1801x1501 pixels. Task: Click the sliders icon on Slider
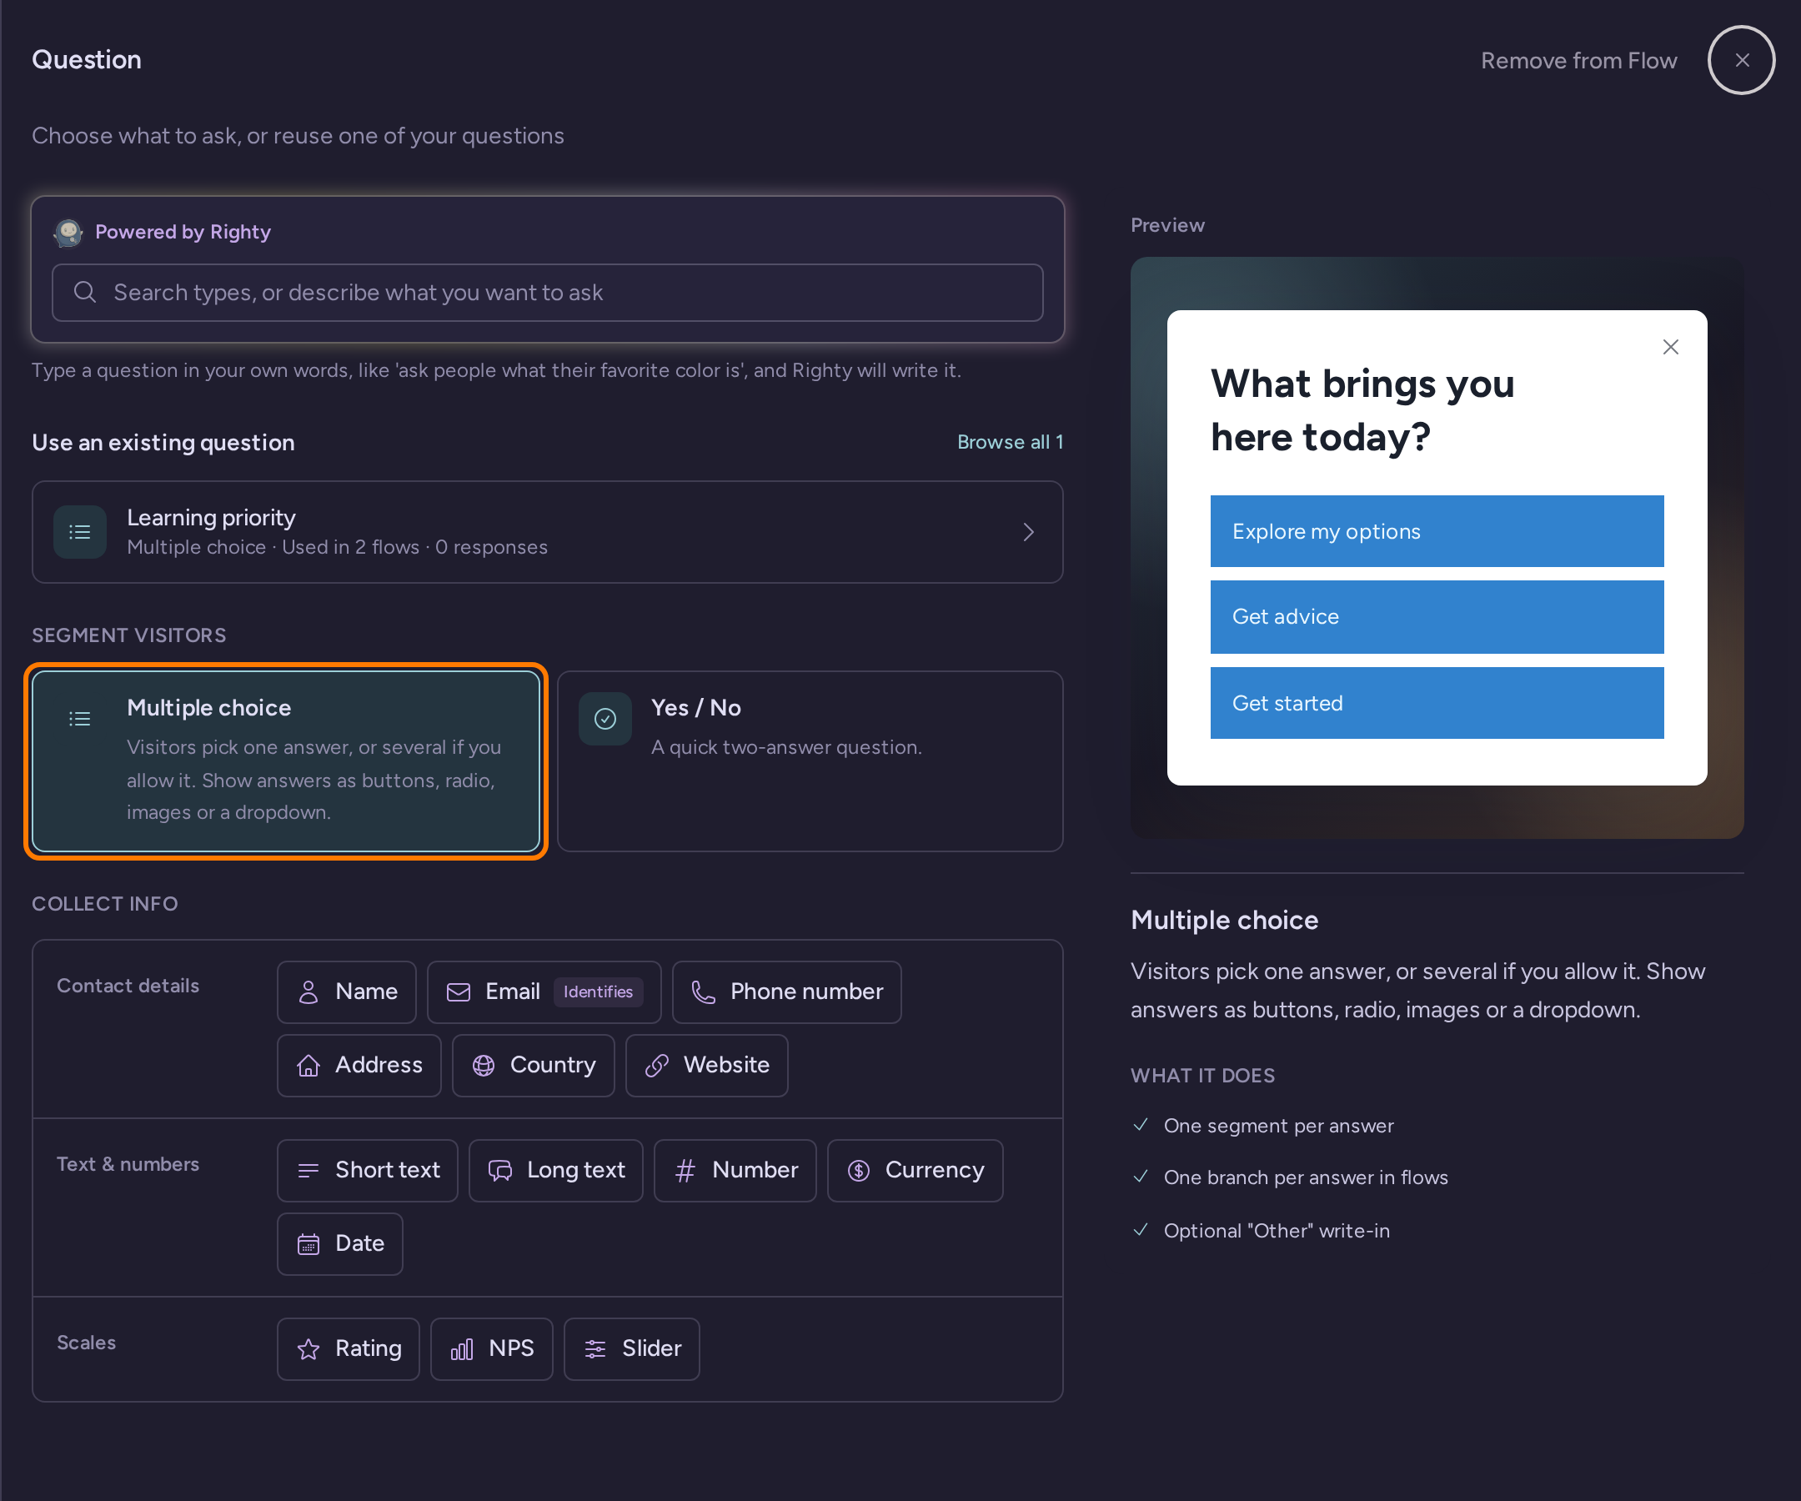[595, 1349]
